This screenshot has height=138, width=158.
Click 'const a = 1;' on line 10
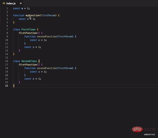tap(38, 40)
